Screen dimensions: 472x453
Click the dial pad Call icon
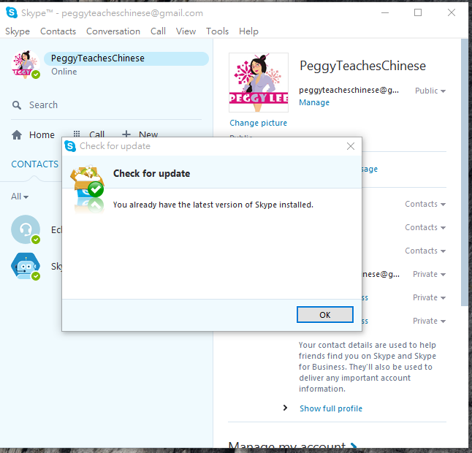click(x=77, y=134)
